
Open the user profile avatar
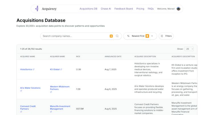(179, 9)
